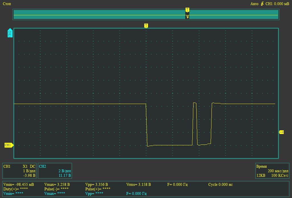Click CH2 offset '11.17 В'
The width and height of the screenshot is (292, 198).
coord(65,175)
